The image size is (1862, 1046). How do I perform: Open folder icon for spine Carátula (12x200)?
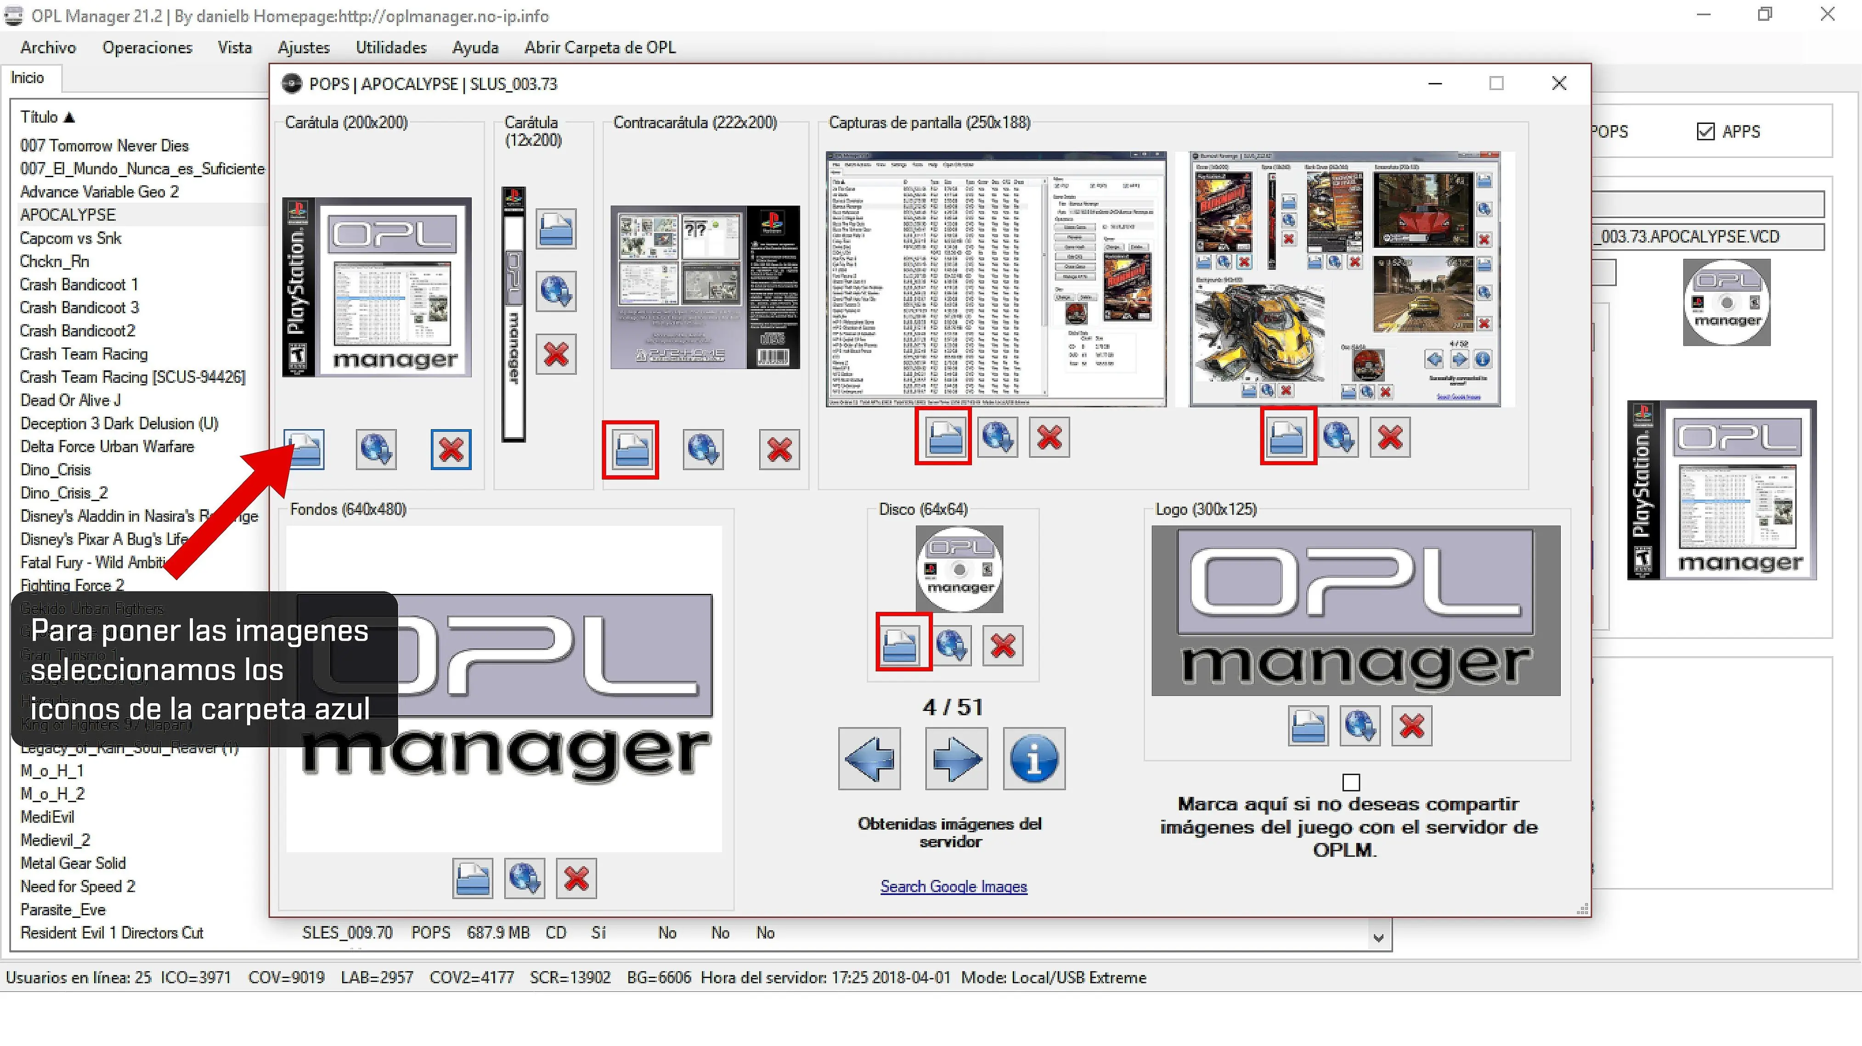point(556,229)
